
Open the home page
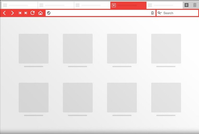click(40, 13)
